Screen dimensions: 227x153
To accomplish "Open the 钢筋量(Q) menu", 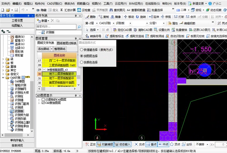I will point(83,3).
